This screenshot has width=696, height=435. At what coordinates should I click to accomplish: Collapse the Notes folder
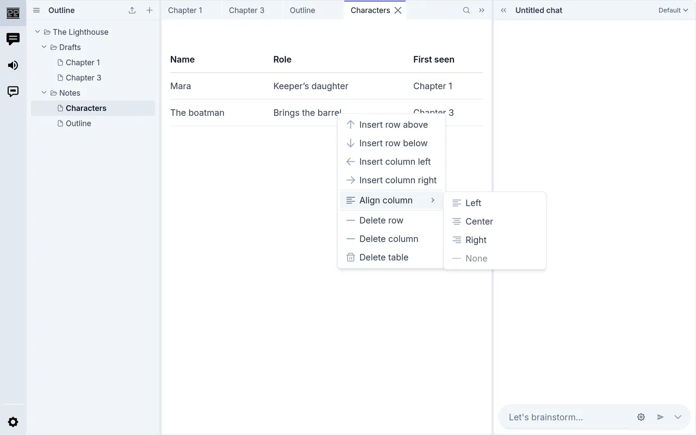click(x=44, y=93)
